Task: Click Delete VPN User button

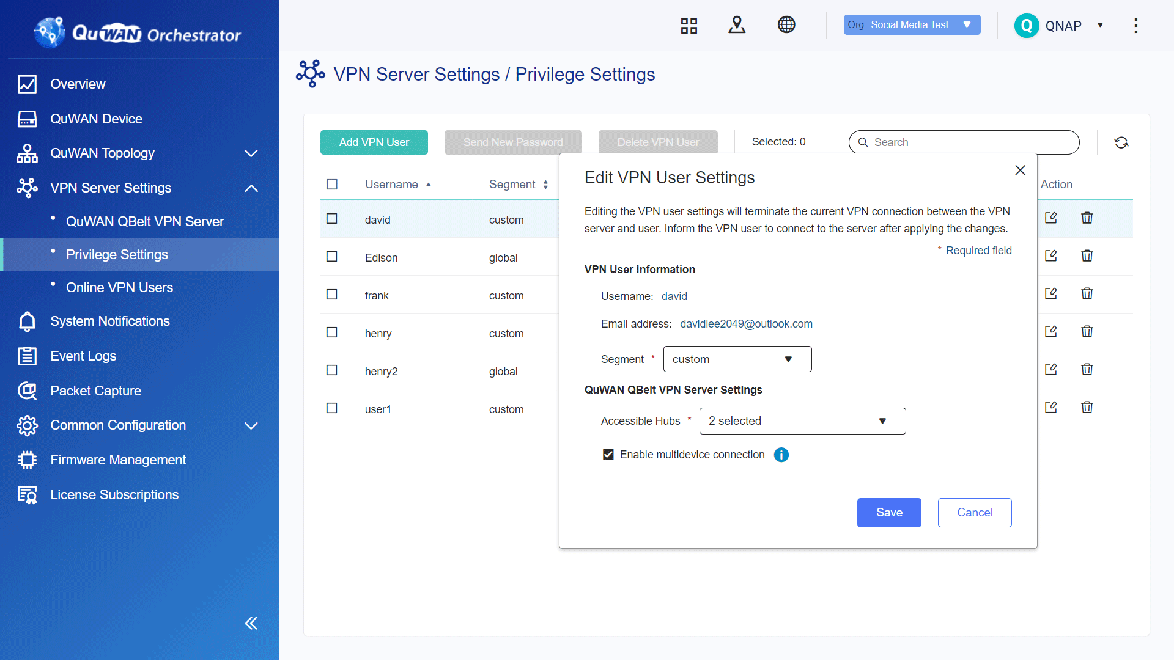Action: click(x=658, y=142)
